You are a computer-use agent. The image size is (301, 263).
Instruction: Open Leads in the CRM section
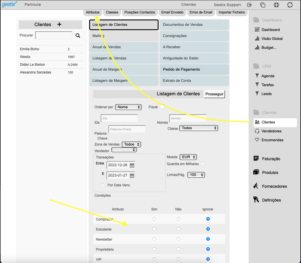266,94
